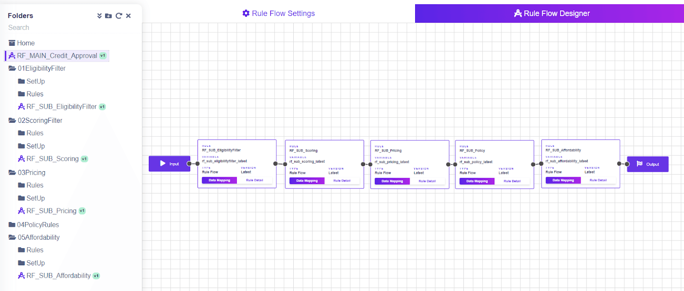The width and height of the screenshot is (684, 291).
Task: Open Rules folder under 05Affordability
Action: 30,250
